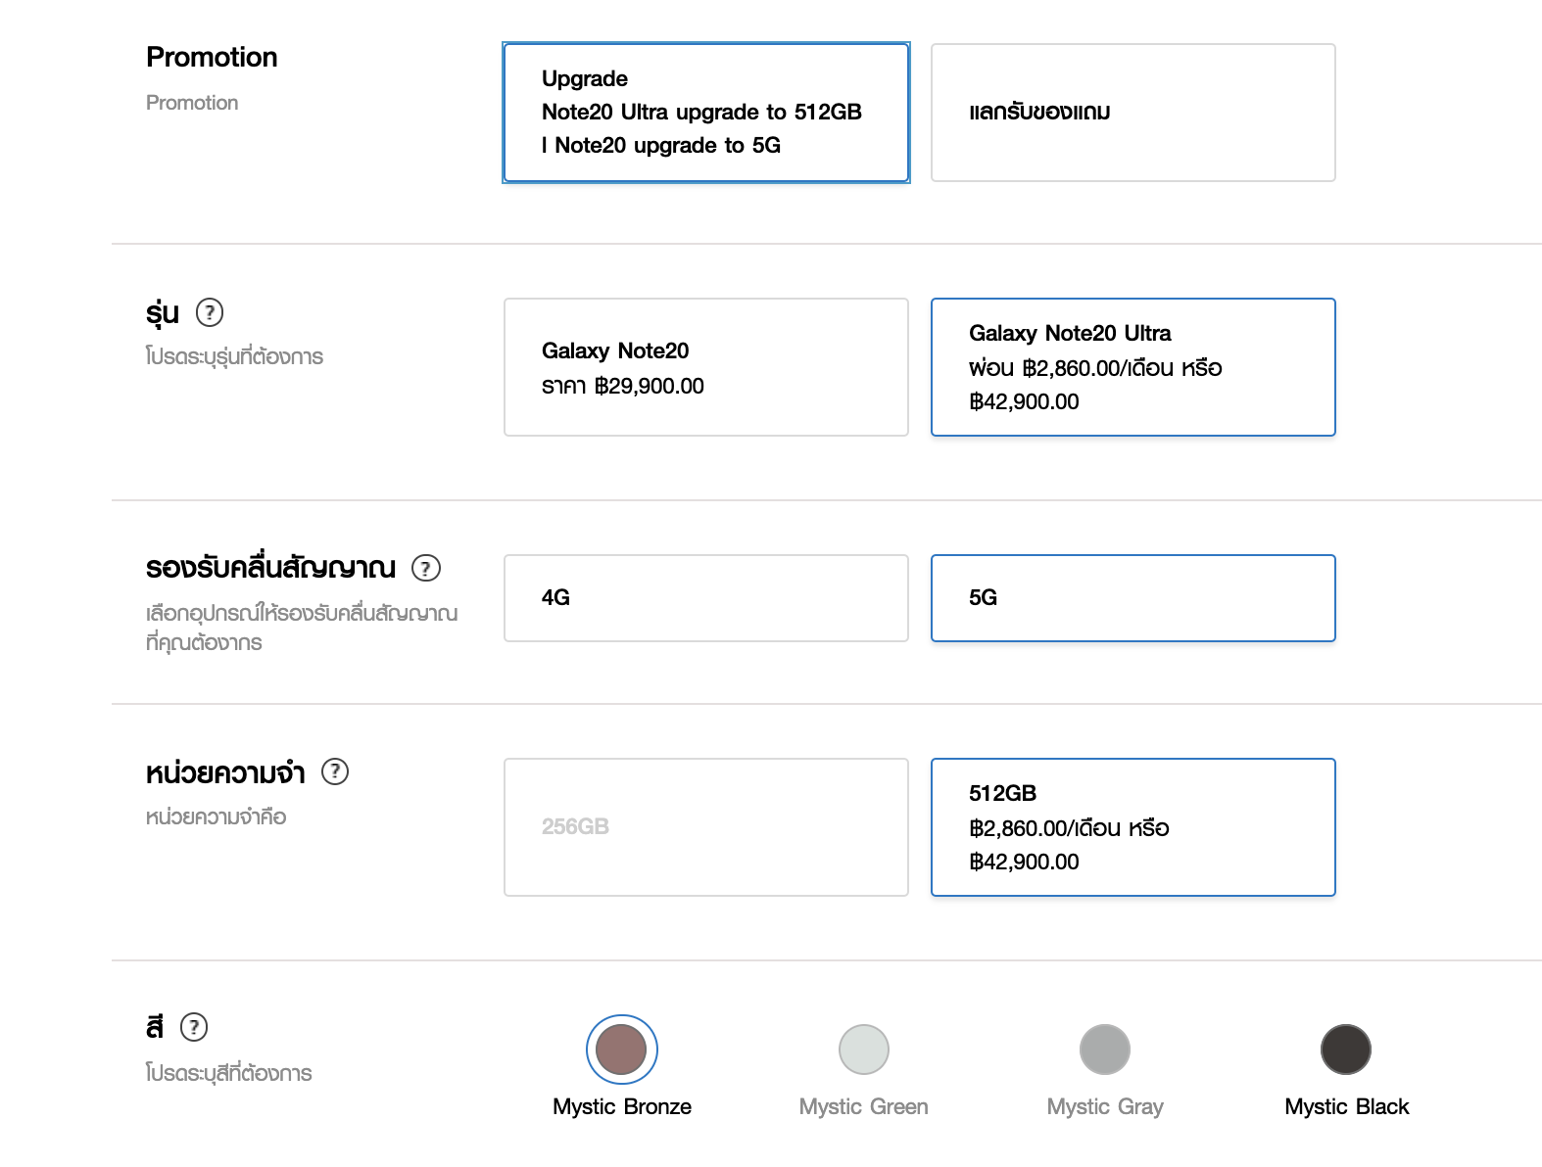Pick the Mystic Green color swatch
The width and height of the screenshot is (1542, 1167).
pyautogui.click(x=863, y=1050)
